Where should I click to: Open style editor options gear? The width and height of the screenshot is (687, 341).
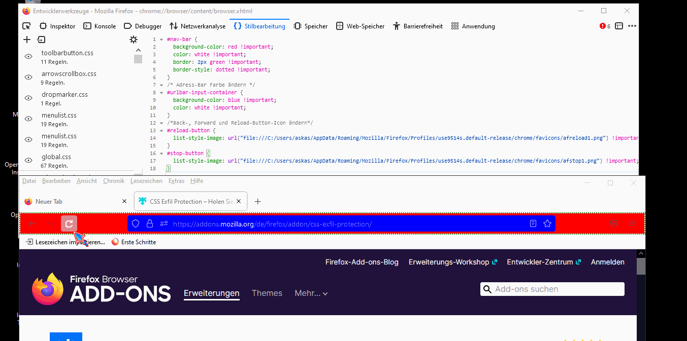(134, 40)
